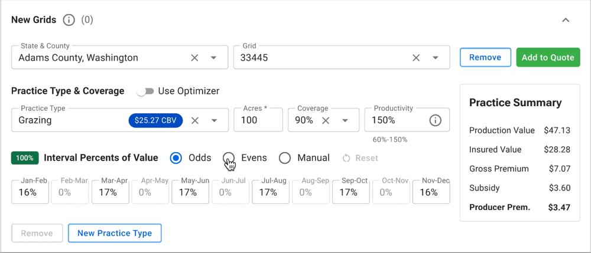591x253 pixels.
Task: Clear the Grid 33445 value
Action: (x=415, y=58)
